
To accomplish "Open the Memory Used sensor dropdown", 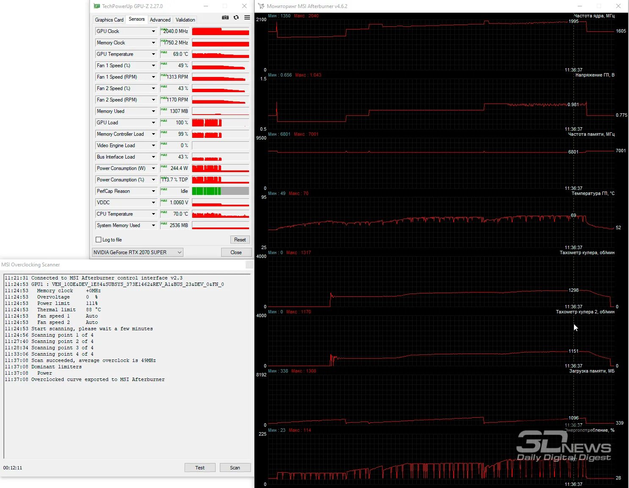I will click(x=153, y=111).
